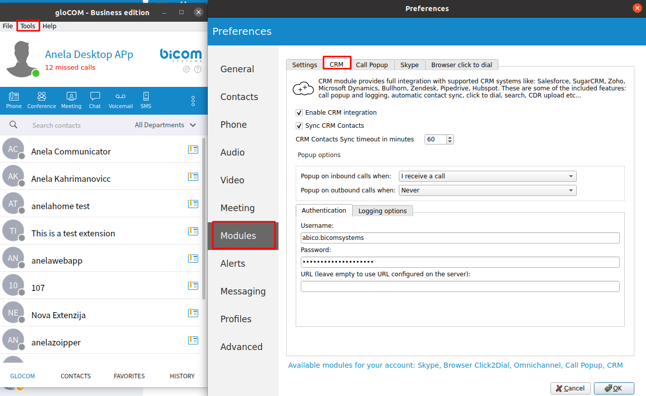Click the CRM Username input field

tap(460, 238)
